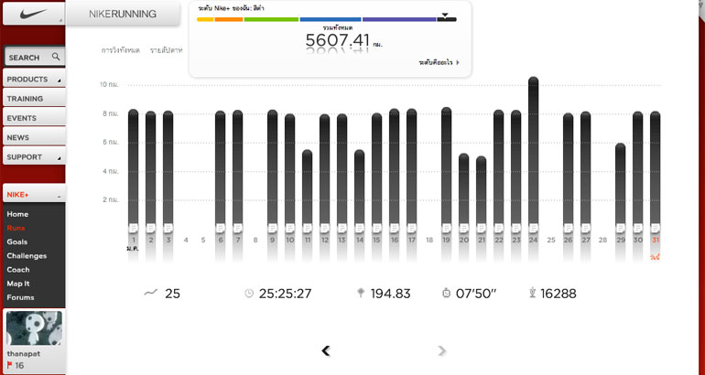Open the note icon on day 24 bar
This screenshot has width=705, height=375.
534,227
